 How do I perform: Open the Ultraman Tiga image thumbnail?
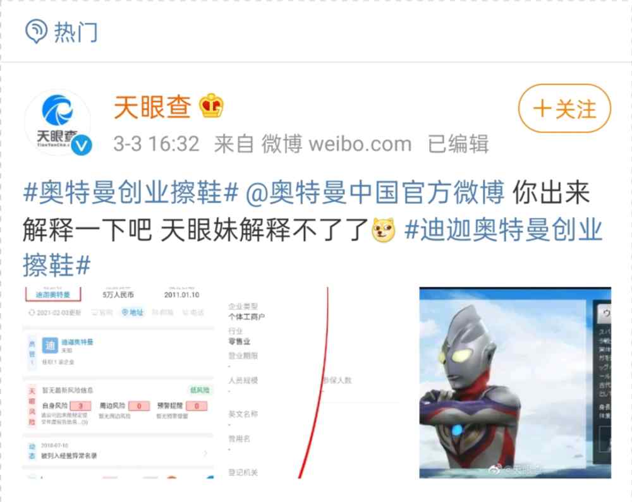[515, 383]
